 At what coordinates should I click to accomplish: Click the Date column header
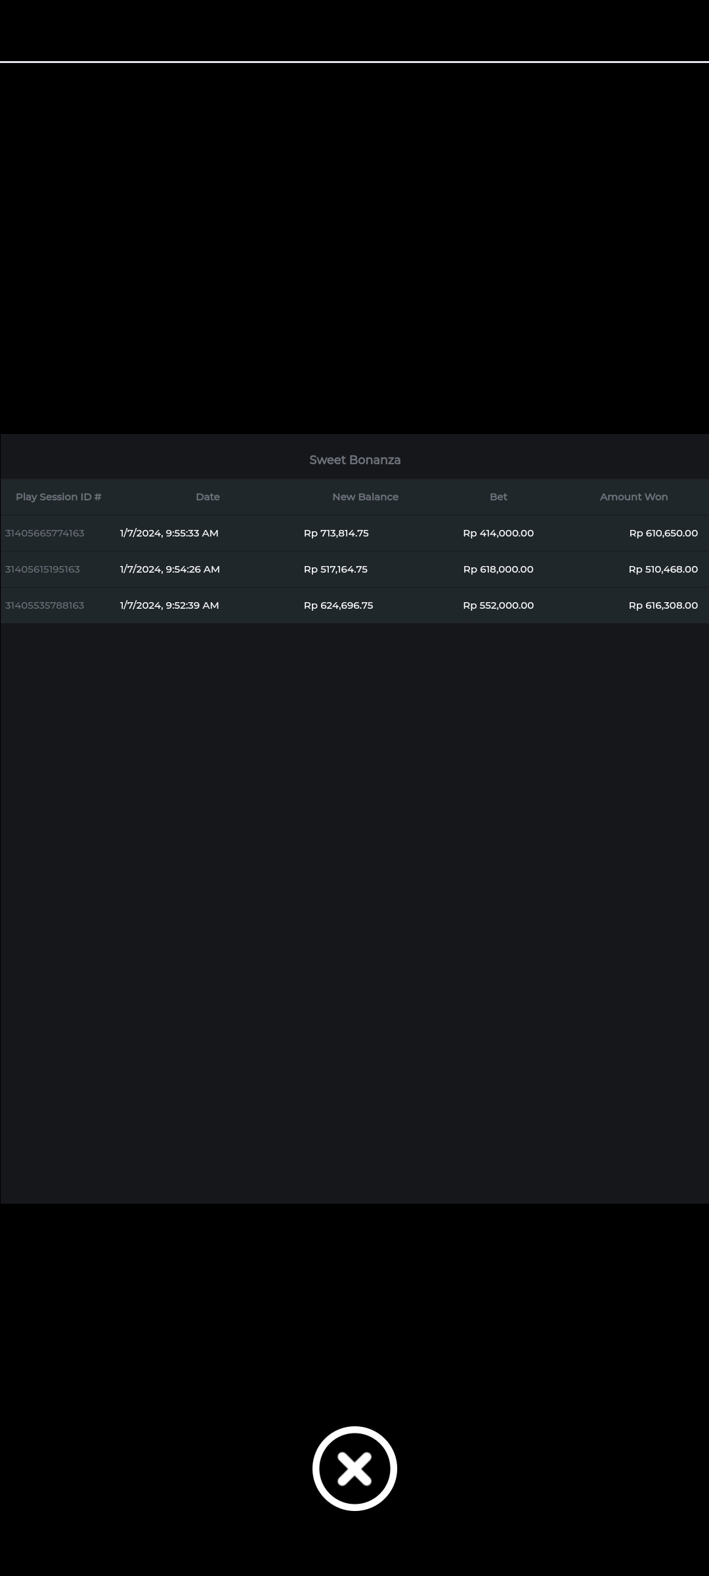pyautogui.click(x=207, y=497)
